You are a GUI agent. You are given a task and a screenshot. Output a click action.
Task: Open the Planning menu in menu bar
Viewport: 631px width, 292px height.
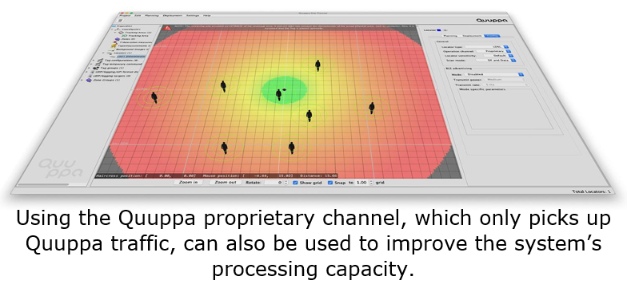point(152,15)
